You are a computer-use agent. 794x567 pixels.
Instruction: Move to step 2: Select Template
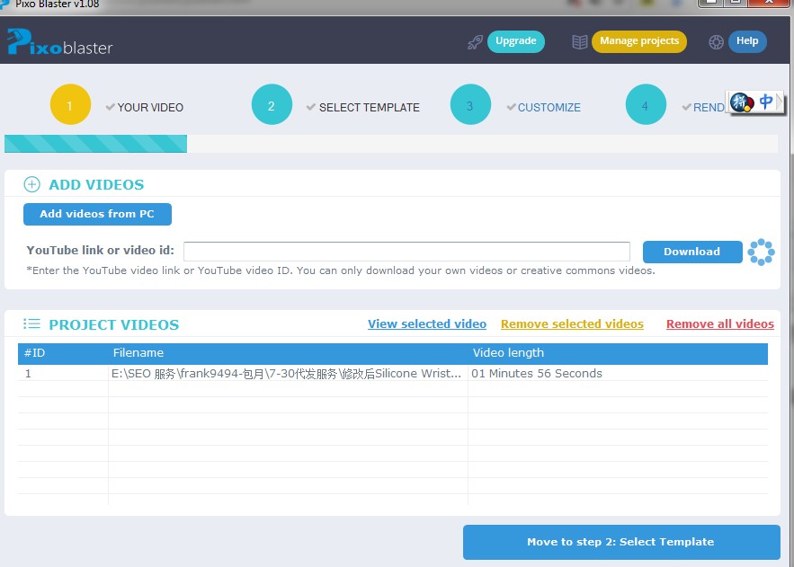[621, 542]
